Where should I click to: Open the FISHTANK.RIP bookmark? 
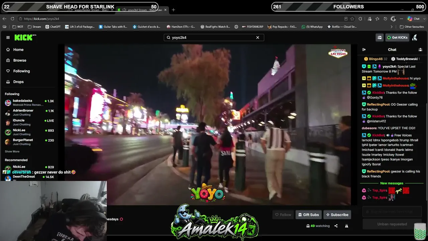[x=252, y=27]
